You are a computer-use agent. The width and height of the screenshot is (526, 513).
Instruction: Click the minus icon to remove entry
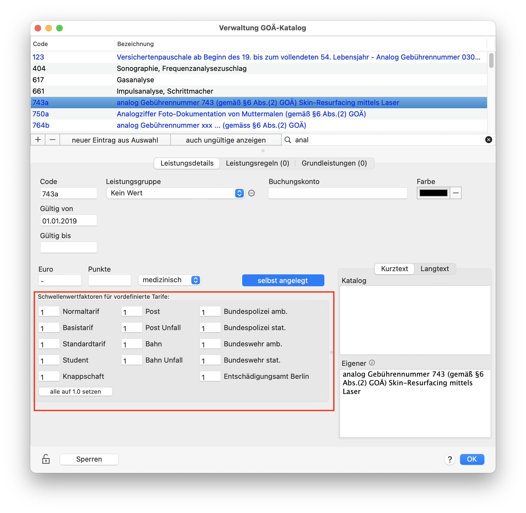[52, 140]
